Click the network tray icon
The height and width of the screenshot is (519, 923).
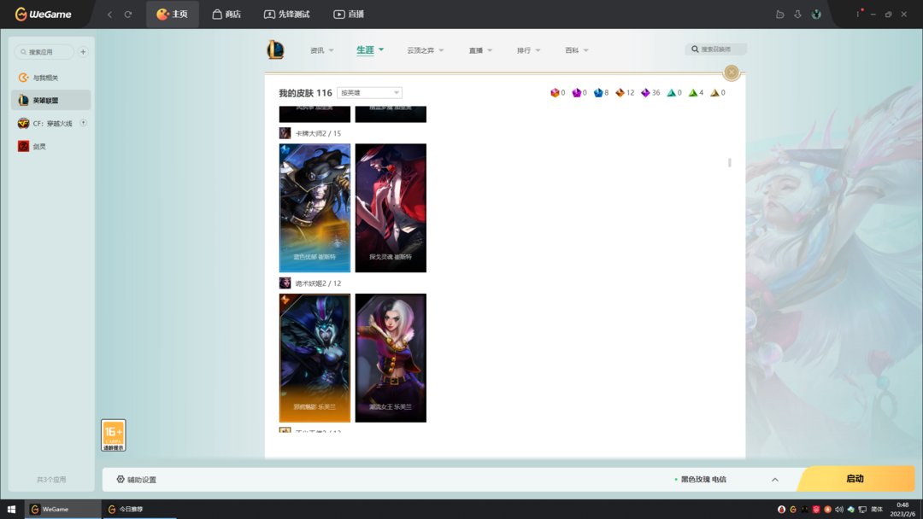pos(862,510)
